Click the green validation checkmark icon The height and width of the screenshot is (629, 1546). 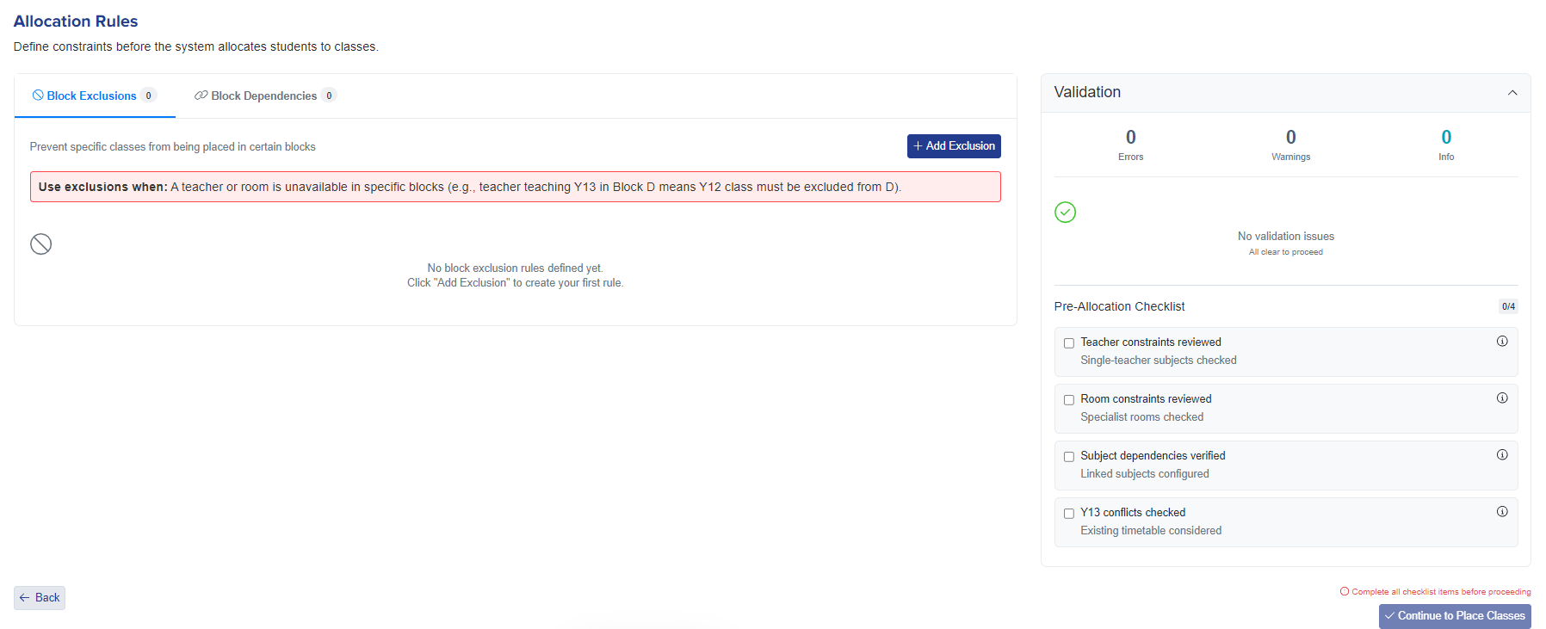[x=1065, y=213]
